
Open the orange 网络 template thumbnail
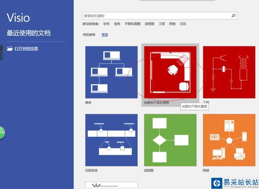coord(229,140)
